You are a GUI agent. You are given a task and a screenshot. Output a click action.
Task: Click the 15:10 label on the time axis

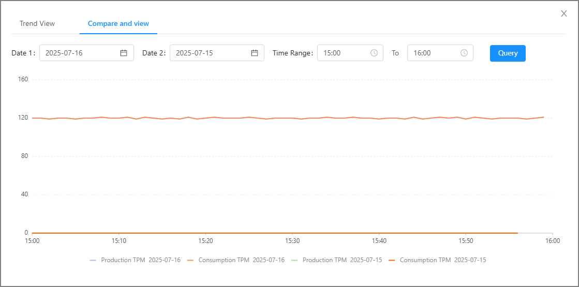119,240
